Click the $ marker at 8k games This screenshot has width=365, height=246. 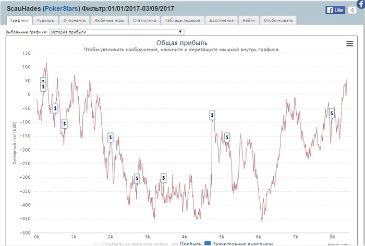[332, 113]
